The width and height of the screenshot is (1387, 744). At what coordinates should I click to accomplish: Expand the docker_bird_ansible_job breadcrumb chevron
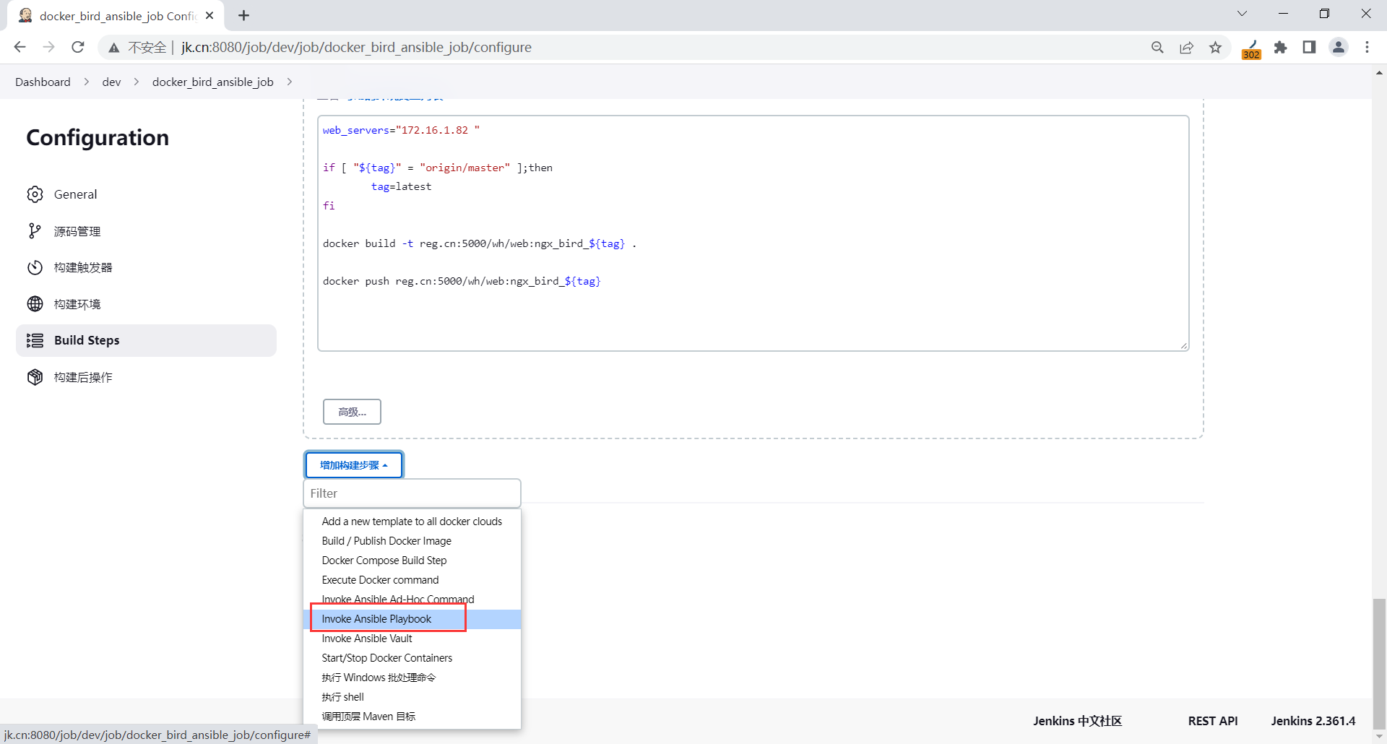tap(290, 82)
